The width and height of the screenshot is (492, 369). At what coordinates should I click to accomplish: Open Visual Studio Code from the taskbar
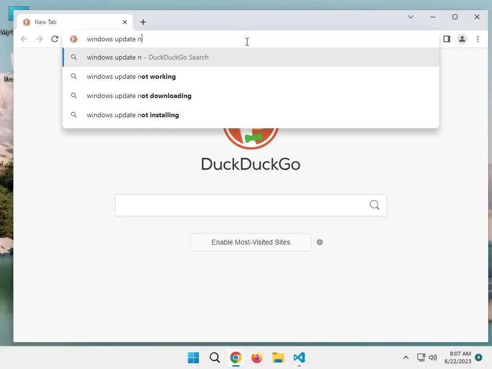tap(299, 357)
